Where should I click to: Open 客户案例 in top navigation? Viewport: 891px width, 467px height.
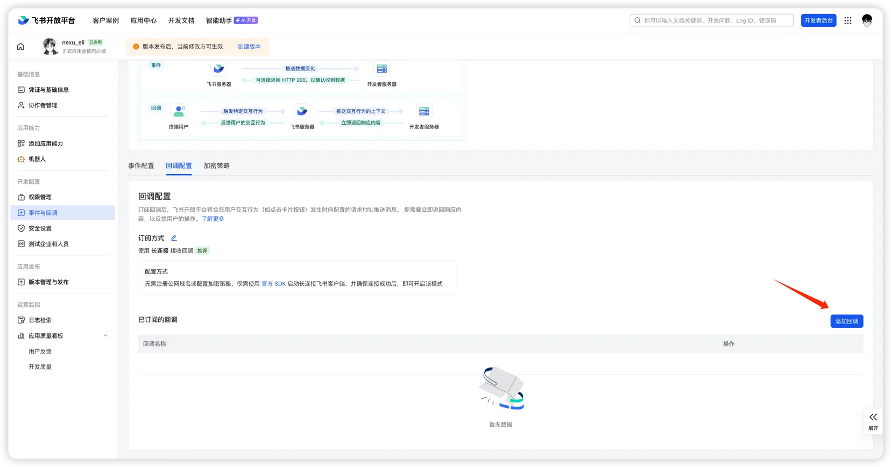pyautogui.click(x=105, y=20)
